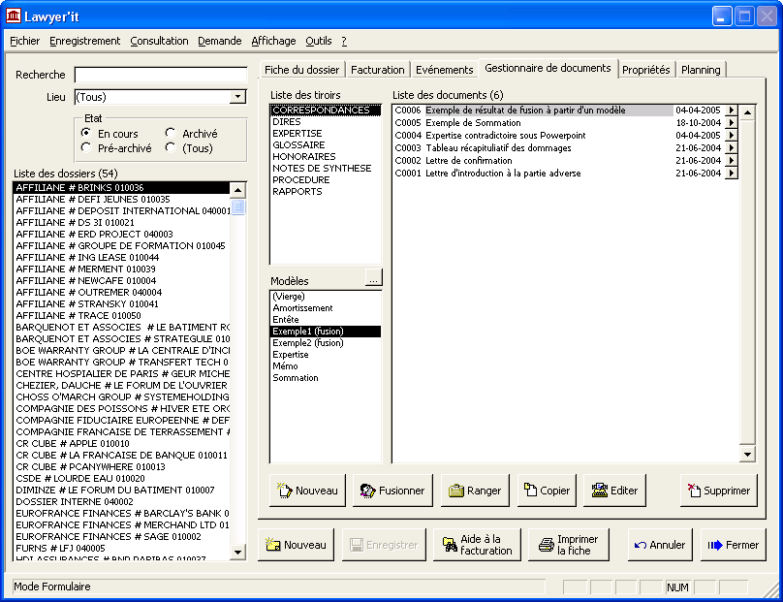
Task: Open the Lieu dropdown list
Action: (237, 97)
